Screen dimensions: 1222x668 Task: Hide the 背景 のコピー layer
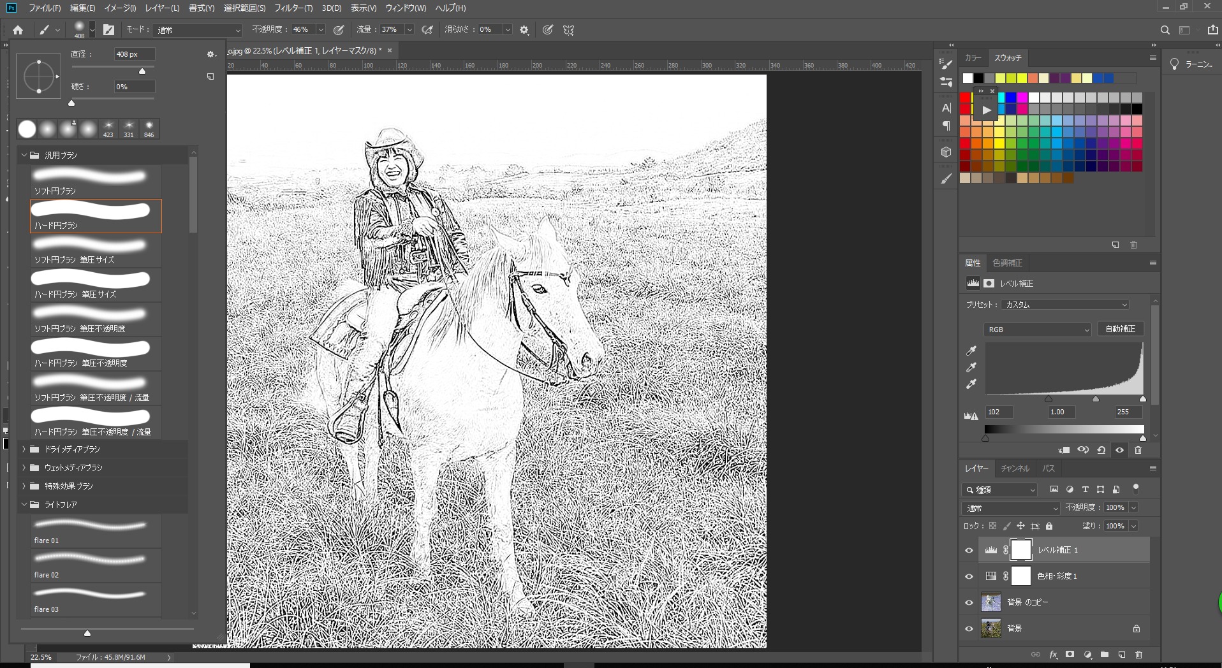pyautogui.click(x=969, y=602)
